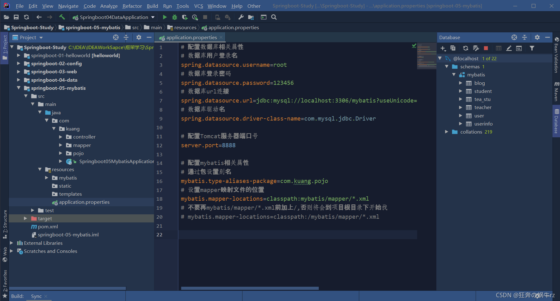This screenshot has height=301, width=560.
Task: Start debugging with the bug icon
Action: pos(175,17)
